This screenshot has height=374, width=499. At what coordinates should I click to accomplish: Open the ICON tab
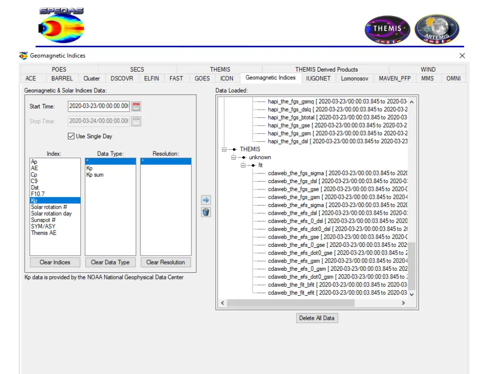click(227, 78)
